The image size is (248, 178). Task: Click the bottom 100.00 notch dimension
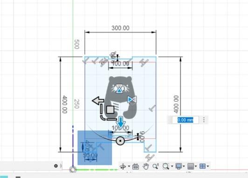coord(120,128)
